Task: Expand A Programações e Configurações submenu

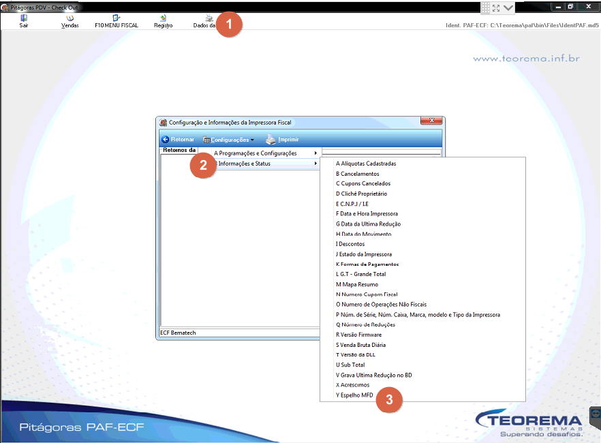Action: [266, 153]
